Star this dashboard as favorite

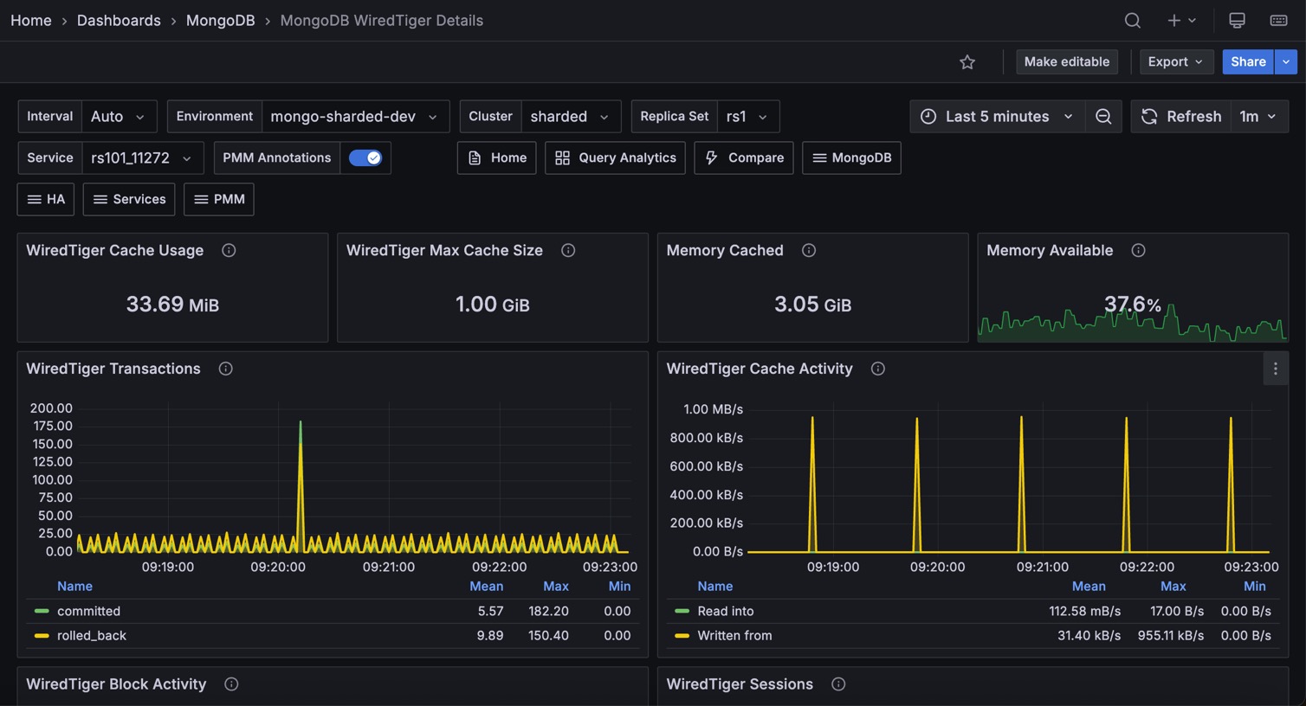[967, 62]
